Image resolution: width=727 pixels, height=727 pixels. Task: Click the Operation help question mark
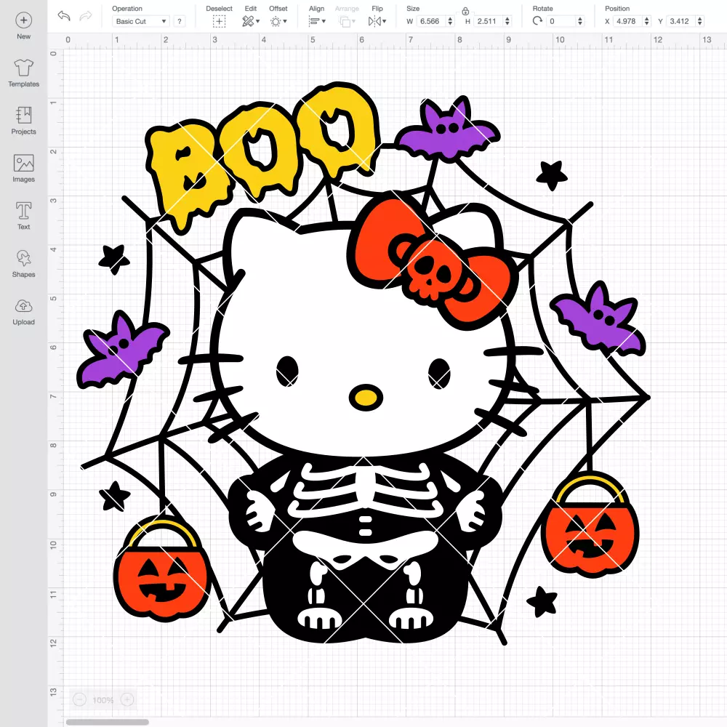180,21
